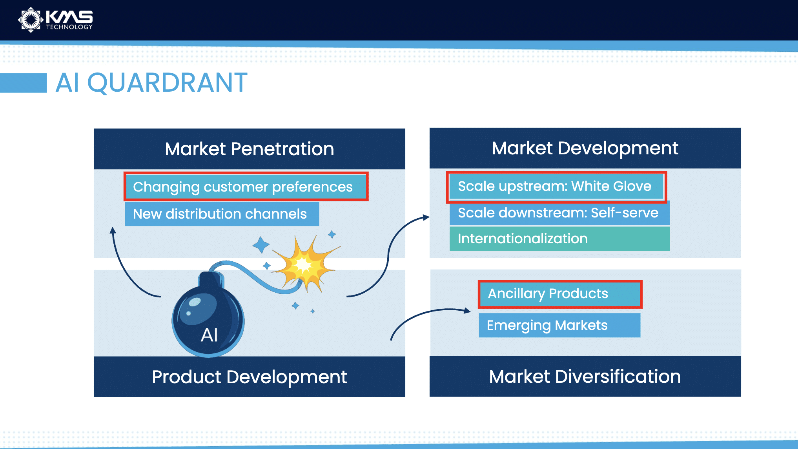
Task: Select the green Internationalization box
Action: click(559, 239)
